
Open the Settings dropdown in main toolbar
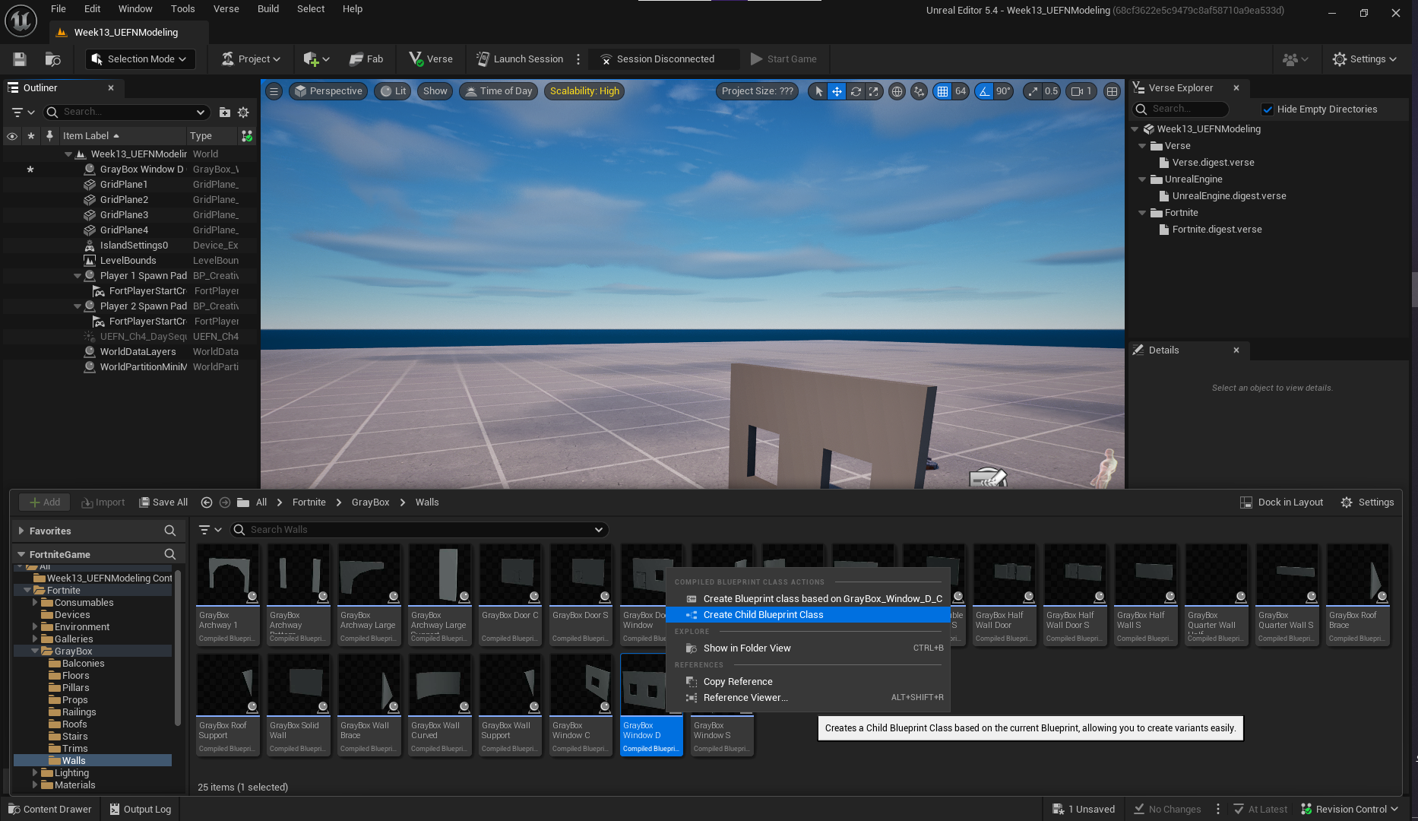click(x=1365, y=59)
